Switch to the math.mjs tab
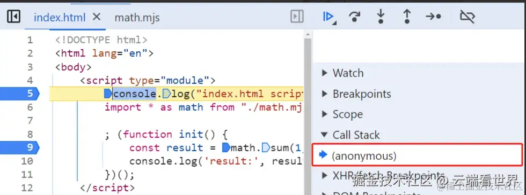This screenshot has width=526, height=195. [137, 17]
